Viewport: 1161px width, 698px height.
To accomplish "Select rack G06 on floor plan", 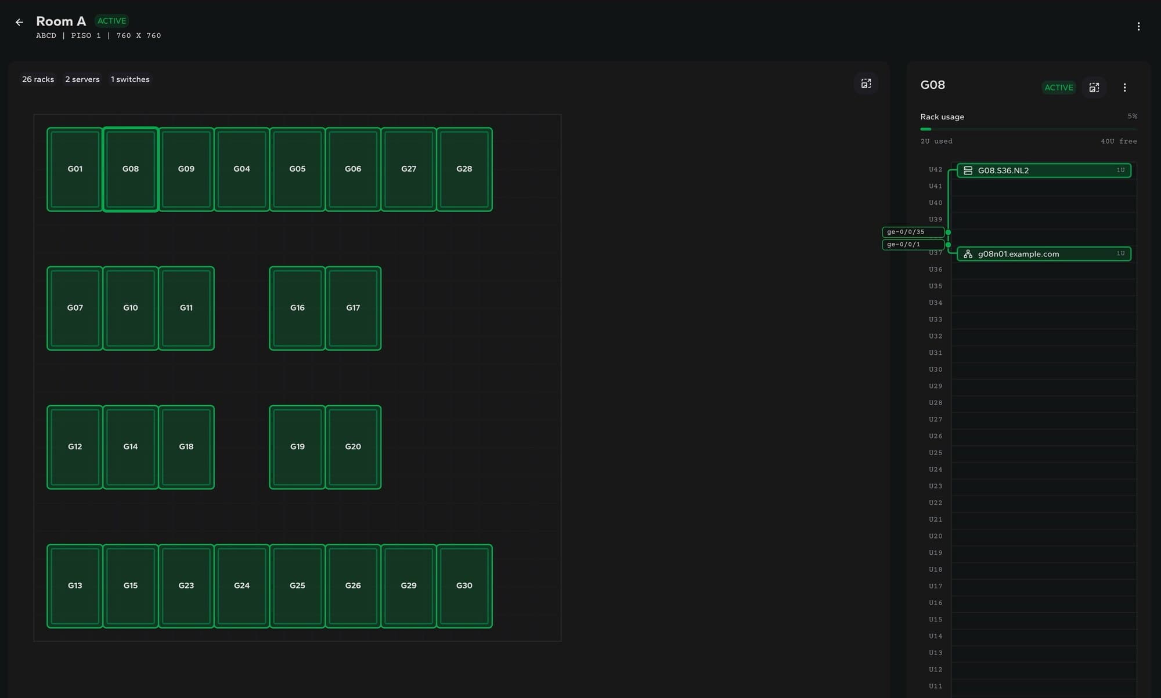I will 354,169.
